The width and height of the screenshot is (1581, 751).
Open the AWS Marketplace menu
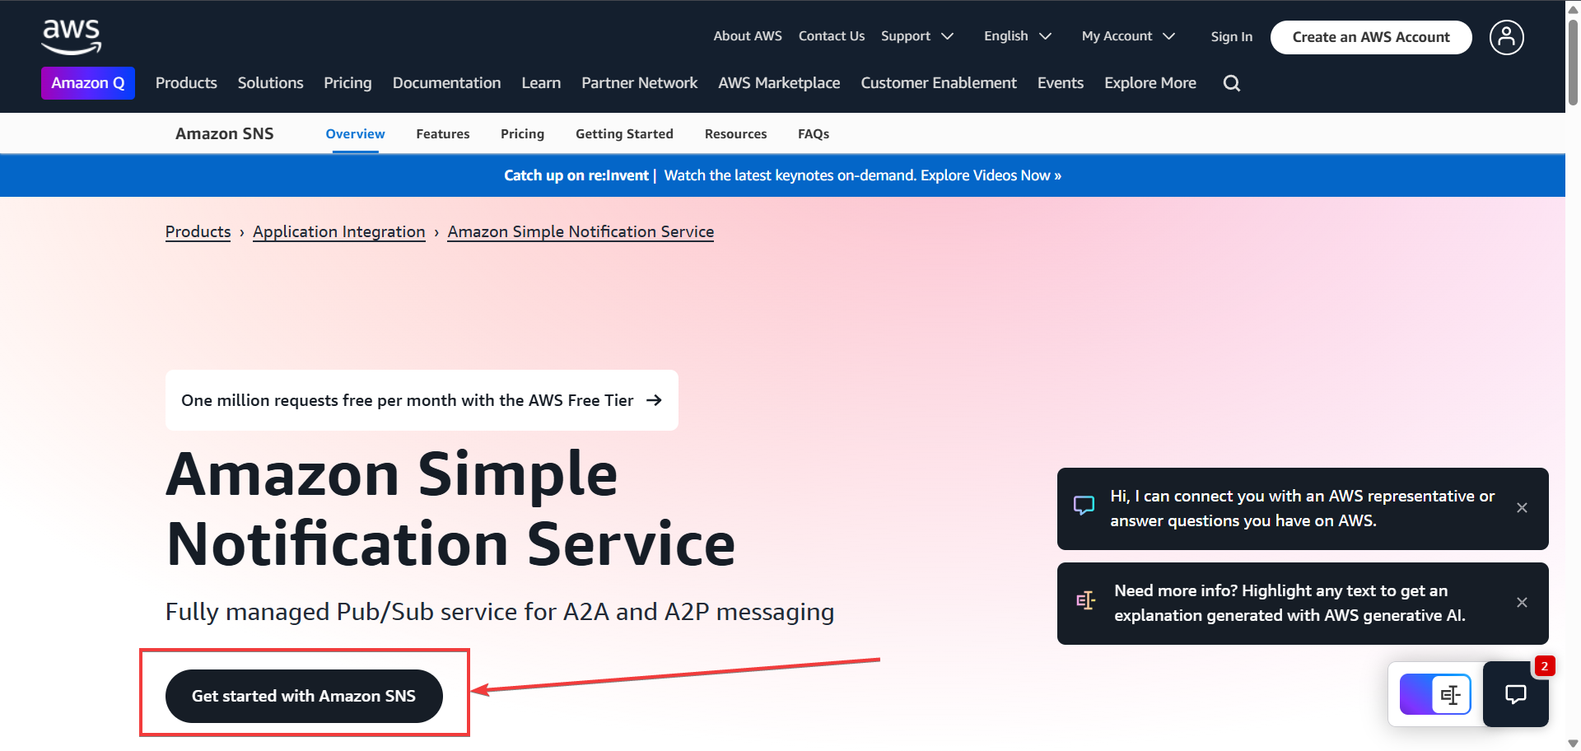pyautogui.click(x=779, y=83)
